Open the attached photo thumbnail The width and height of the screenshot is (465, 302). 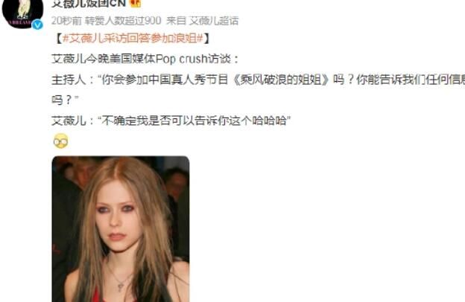(121, 229)
